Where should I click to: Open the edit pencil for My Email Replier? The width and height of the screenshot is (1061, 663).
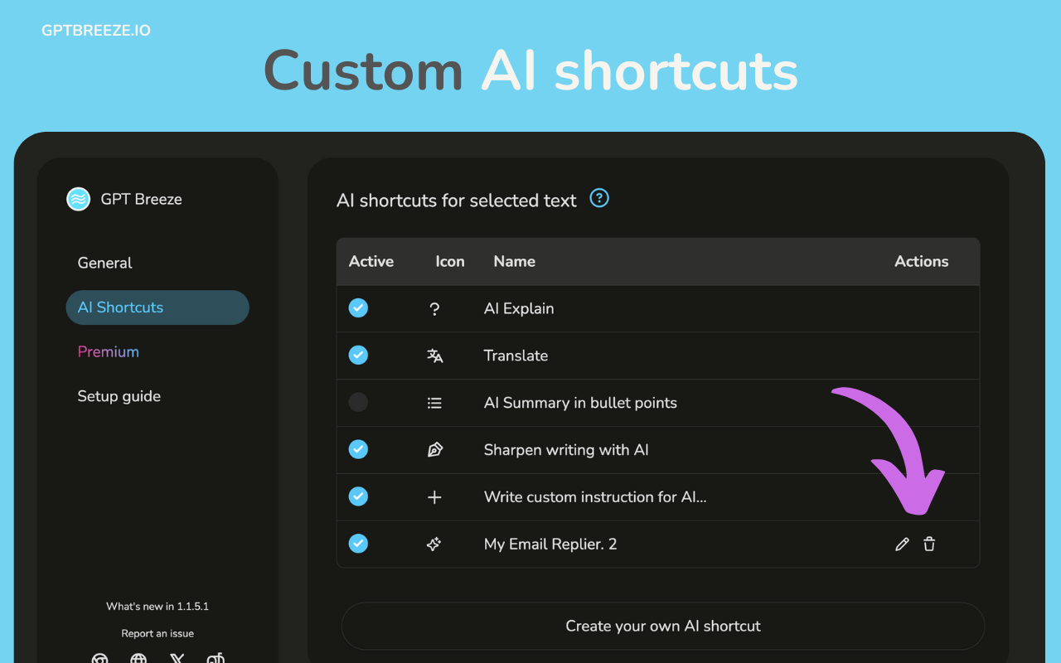[902, 544]
